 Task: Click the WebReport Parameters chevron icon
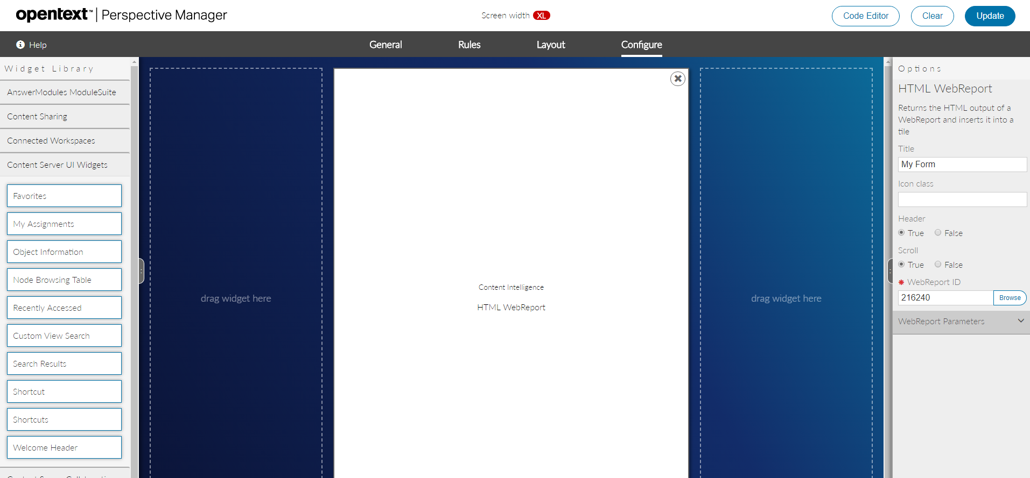[x=1020, y=321]
